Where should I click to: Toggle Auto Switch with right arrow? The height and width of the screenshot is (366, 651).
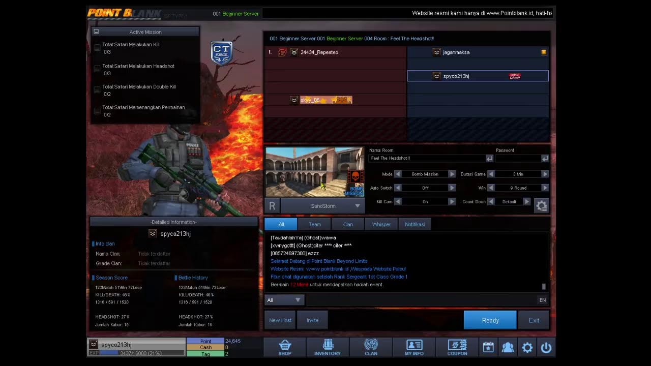tap(452, 188)
